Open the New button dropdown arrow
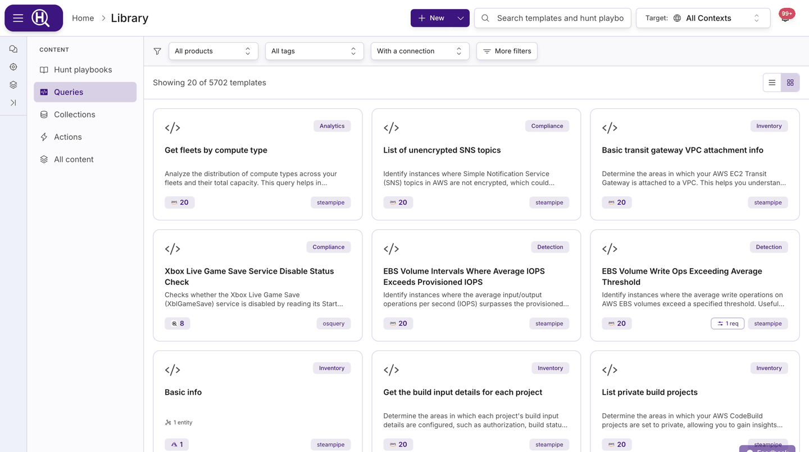 point(461,18)
